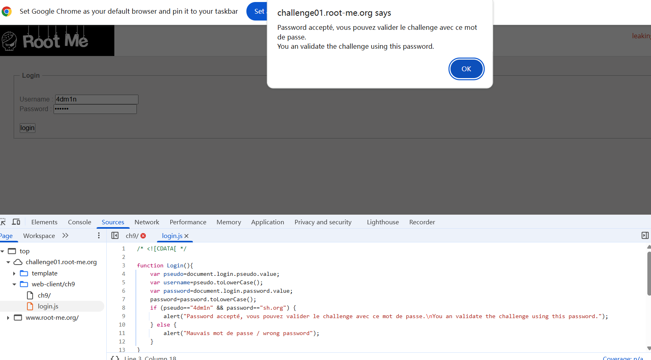Click the login button
The width and height of the screenshot is (651, 360).
click(x=27, y=128)
